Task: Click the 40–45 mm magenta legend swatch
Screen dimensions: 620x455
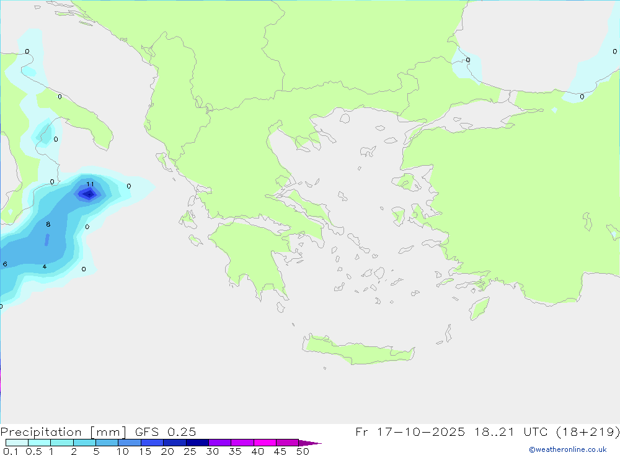Action: click(265, 443)
